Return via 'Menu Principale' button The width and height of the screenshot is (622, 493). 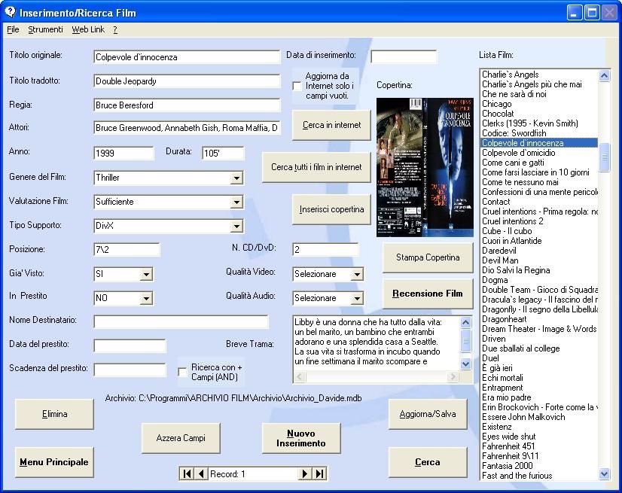click(54, 462)
